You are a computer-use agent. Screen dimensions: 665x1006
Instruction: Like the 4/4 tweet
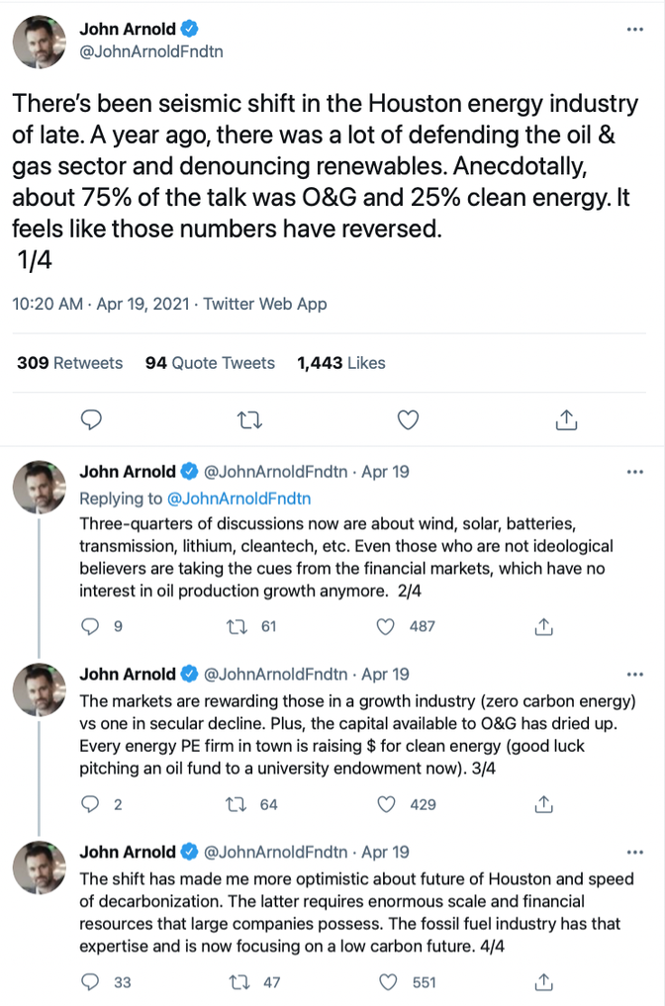click(386, 981)
